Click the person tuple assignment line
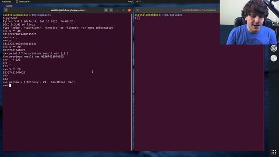 click(39, 82)
